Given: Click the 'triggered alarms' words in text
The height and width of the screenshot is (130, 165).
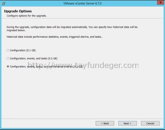Looking at the screenshot, I should pos(79,37).
